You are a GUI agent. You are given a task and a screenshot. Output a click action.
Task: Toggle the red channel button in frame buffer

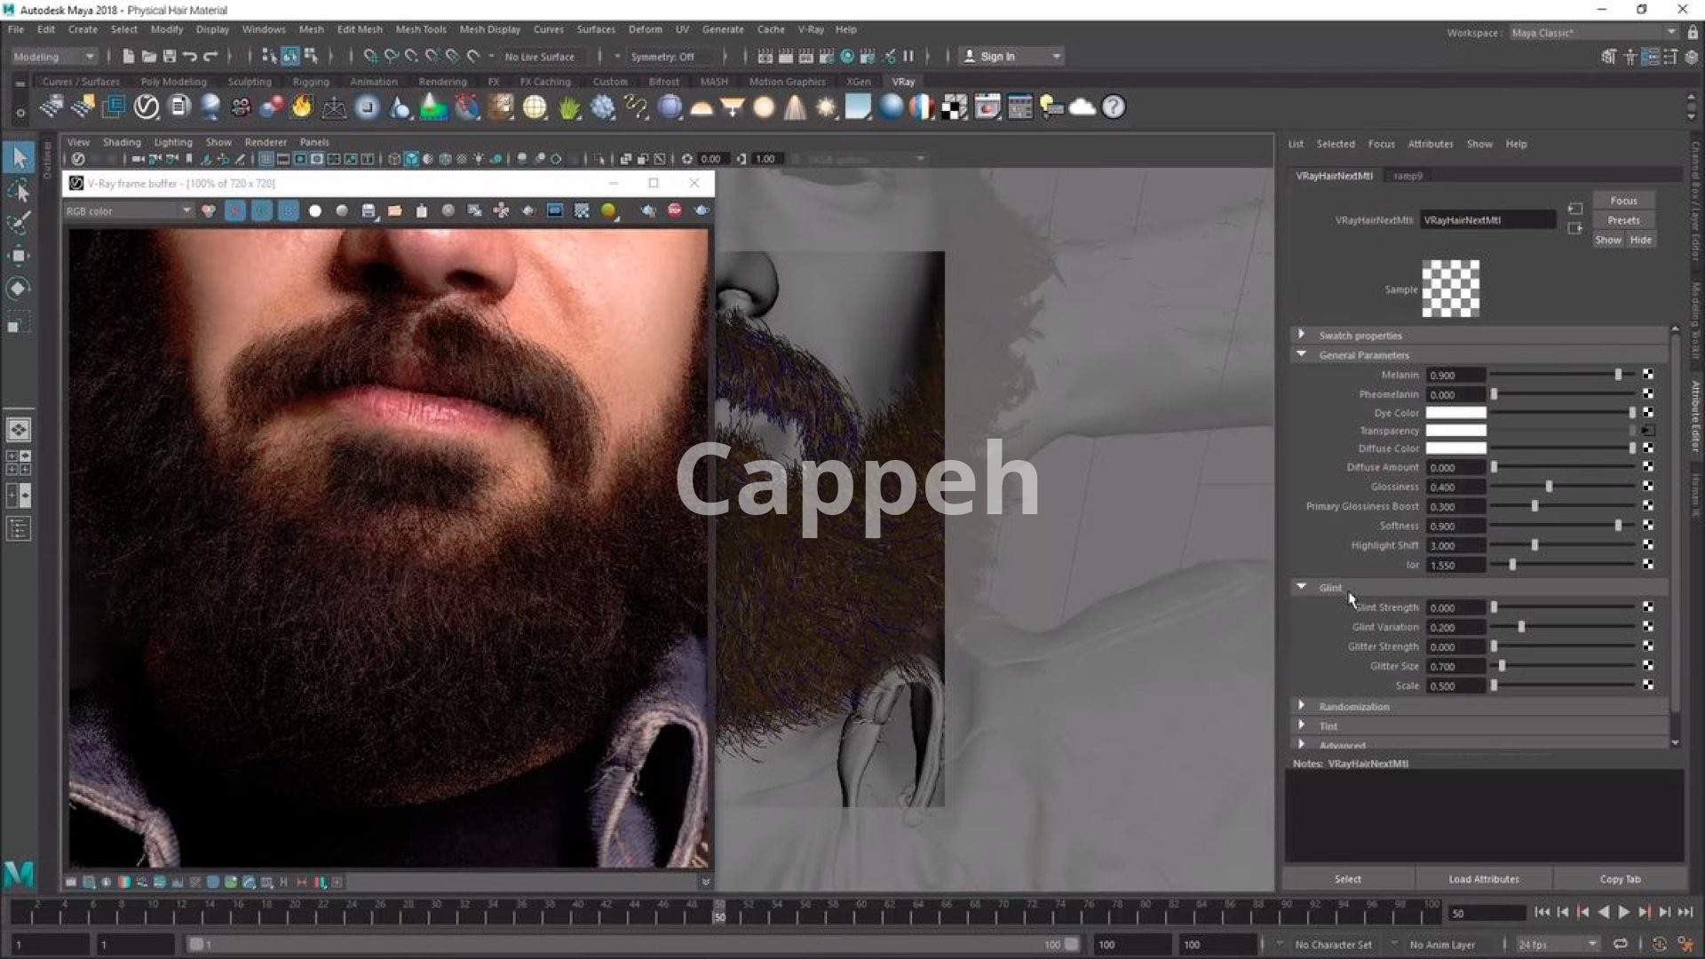(x=235, y=210)
